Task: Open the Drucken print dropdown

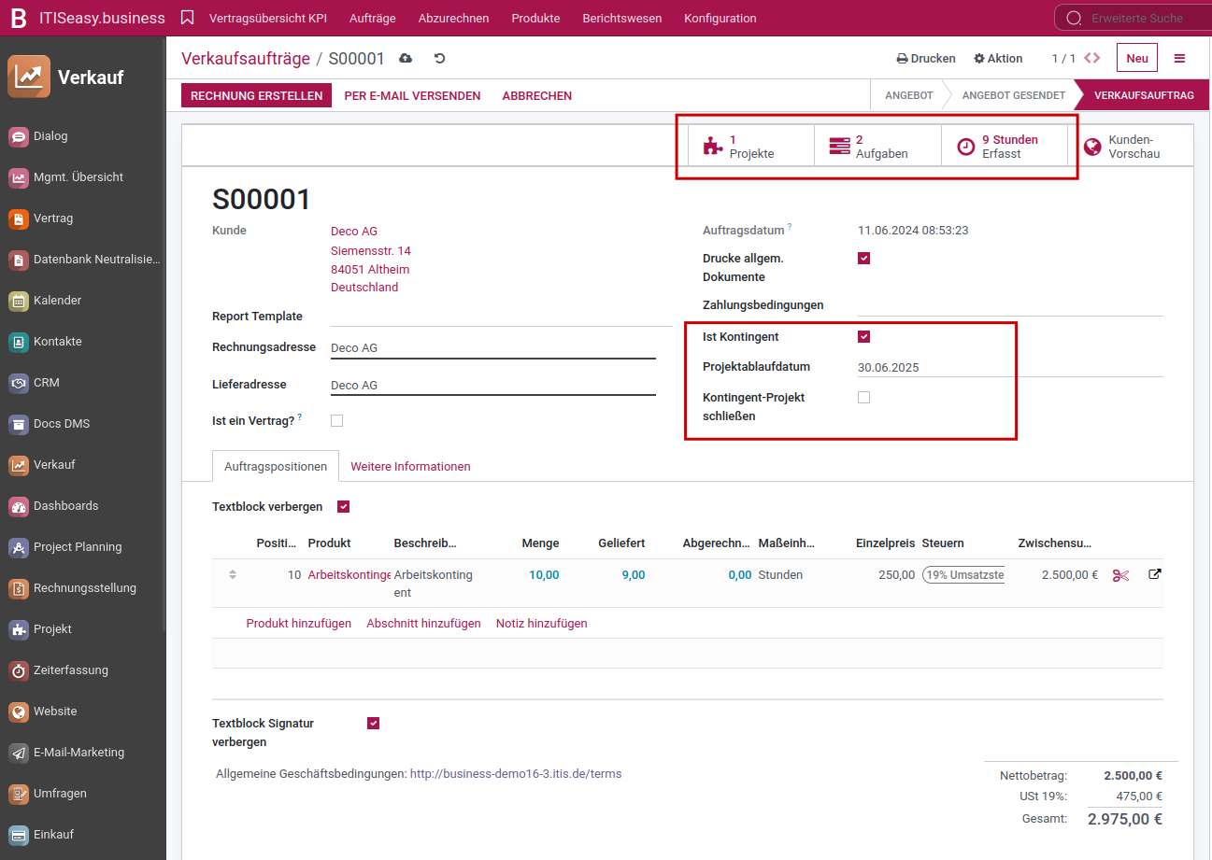Action: pyautogui.click(x=926, y=58)
